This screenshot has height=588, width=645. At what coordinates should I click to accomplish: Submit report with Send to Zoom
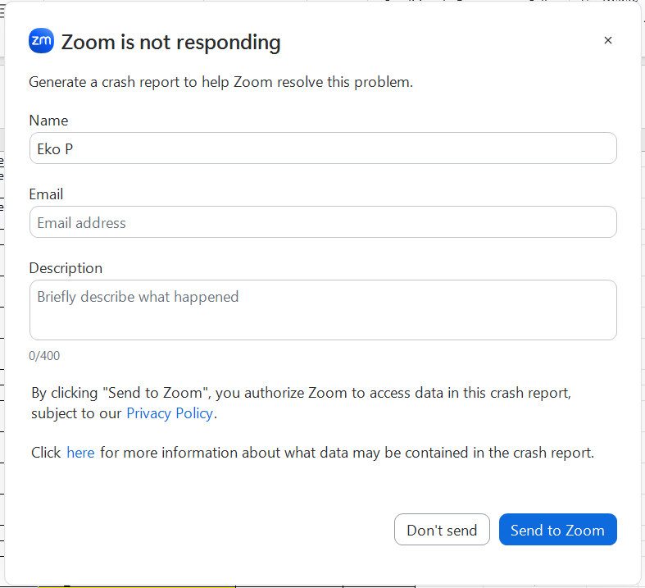[557, 530]
